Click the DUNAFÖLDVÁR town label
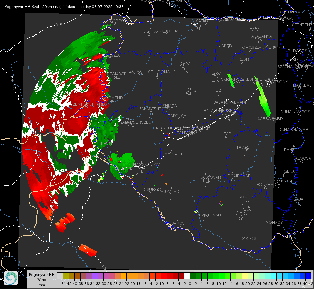Viewport: 314px width, 289px height. [x=293, y=129]
